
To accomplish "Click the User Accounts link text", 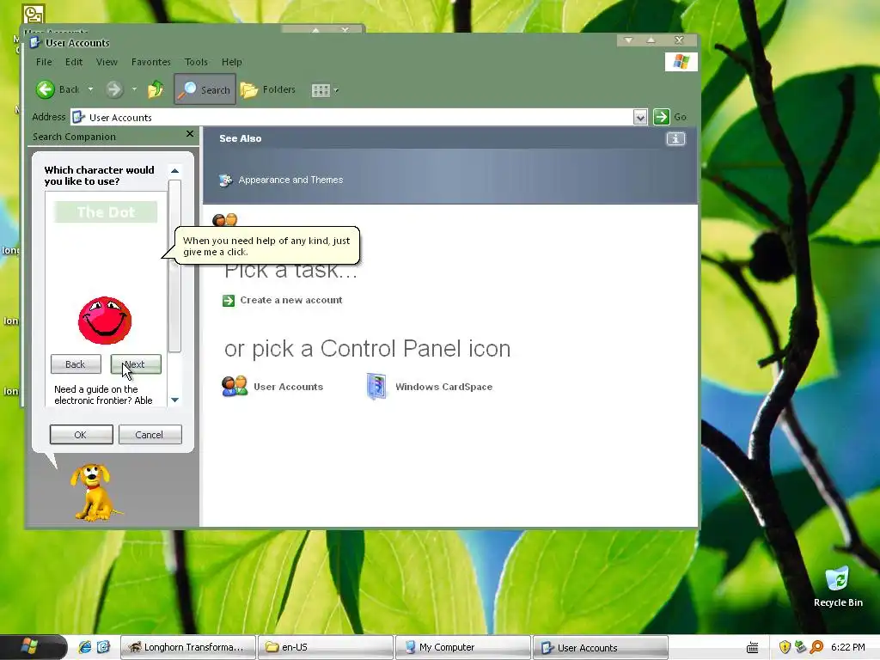I will point(289,387).
